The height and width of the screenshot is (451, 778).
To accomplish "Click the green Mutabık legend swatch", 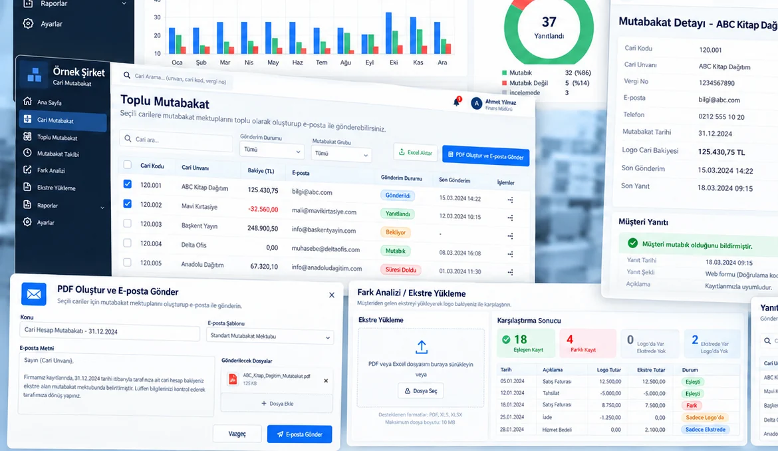I will (x=505, y=73).
